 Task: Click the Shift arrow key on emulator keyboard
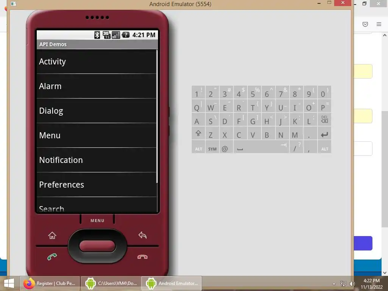tap(198, 134)
